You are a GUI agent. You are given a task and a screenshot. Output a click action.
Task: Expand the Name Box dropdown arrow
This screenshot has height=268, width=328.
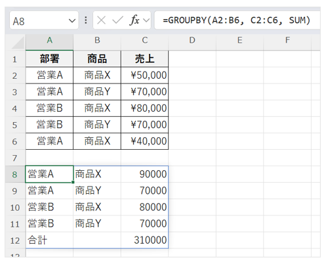[72, 21]
